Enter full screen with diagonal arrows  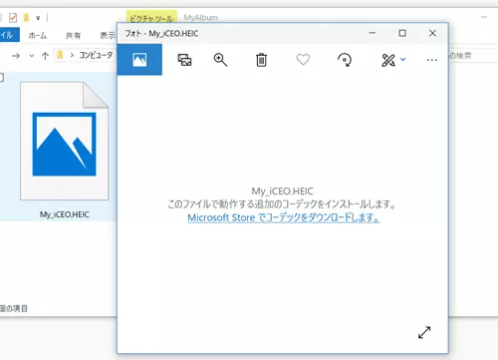pyautogui.click(x=424, y=332)
